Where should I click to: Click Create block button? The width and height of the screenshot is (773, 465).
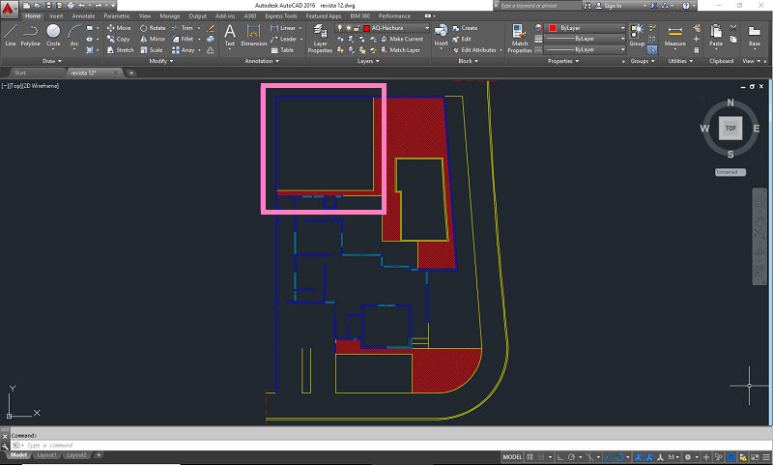(465, 28)
